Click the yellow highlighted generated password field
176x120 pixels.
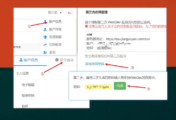[99, 87]
